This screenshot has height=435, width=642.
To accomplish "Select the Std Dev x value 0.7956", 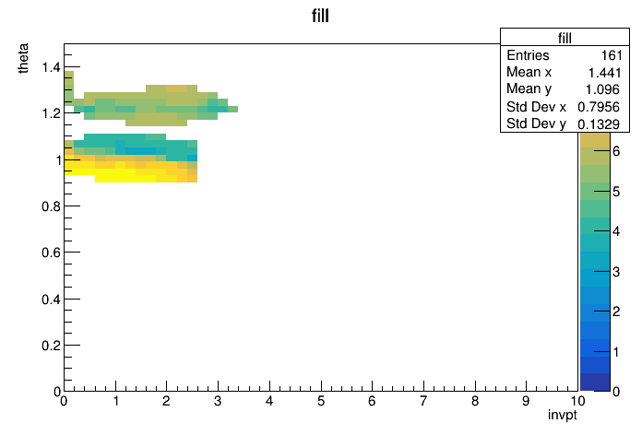I will click(599, 107).
